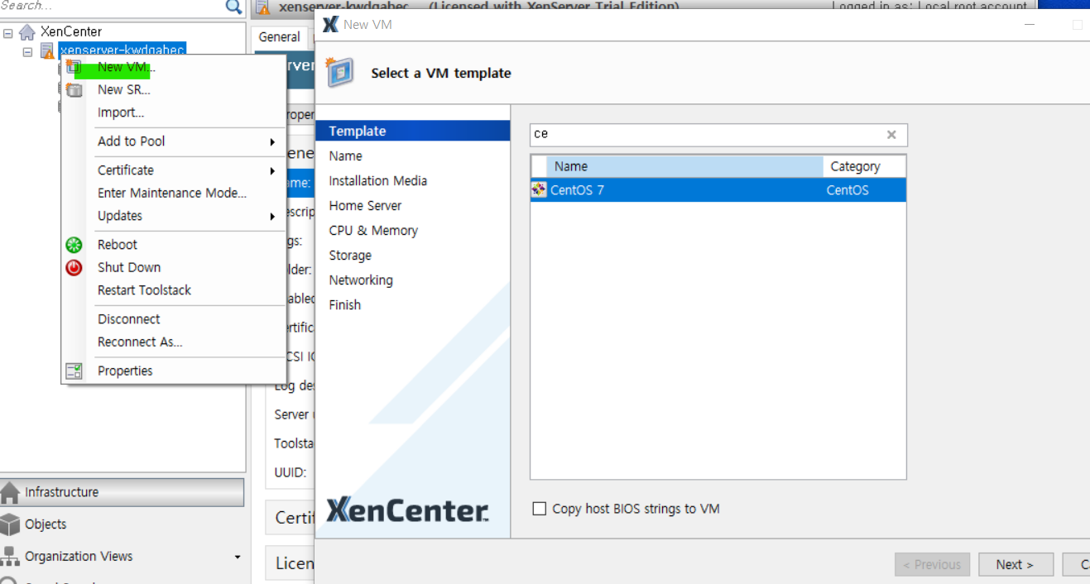
Task: Open the Objects view
Action: 122,524
